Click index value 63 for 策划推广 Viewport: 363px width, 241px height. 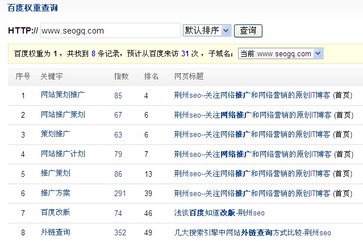118,135
